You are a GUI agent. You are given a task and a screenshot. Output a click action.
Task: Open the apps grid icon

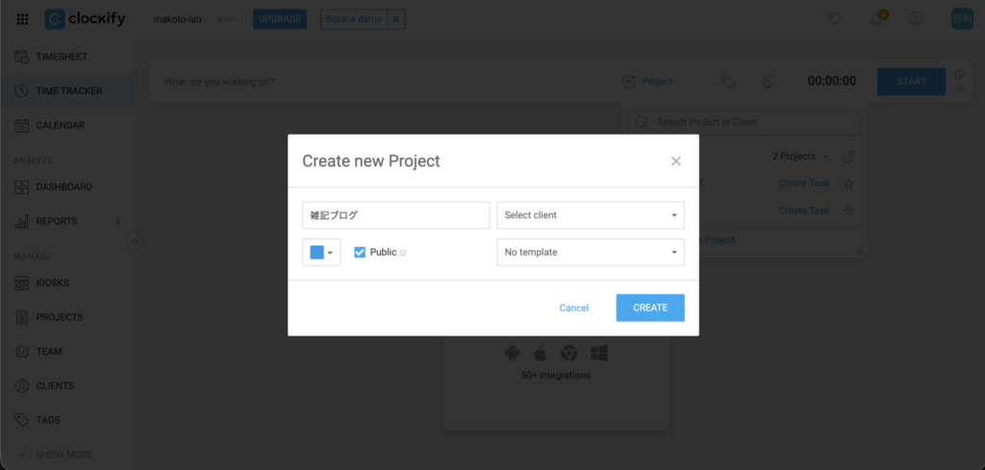point(22,19)
